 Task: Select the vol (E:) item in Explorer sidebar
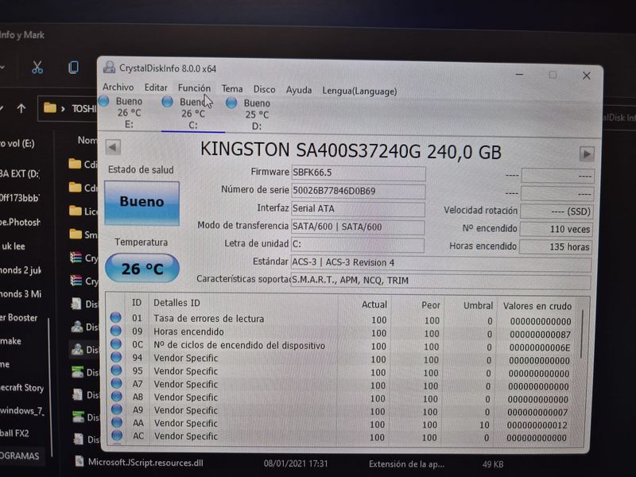coord(17,143)
